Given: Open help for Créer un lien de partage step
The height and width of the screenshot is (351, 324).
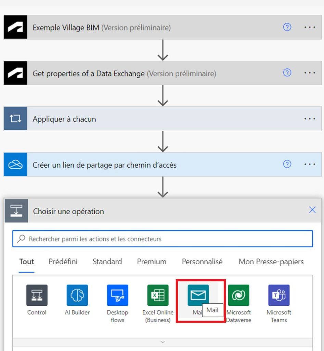Looking at the screenshot, I should [x=287, y=164].
